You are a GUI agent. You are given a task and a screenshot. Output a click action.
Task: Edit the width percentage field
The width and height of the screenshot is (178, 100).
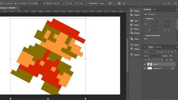pyautogui.click(x=35, y=3)
